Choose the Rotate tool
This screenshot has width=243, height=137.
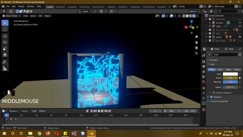pyautogui.click(x=5, y=42)
